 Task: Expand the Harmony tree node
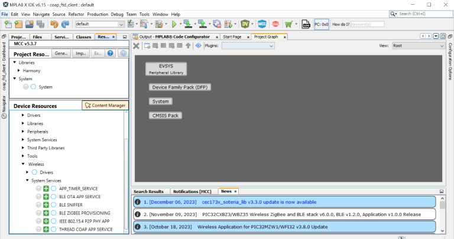[x=19, y=70]
